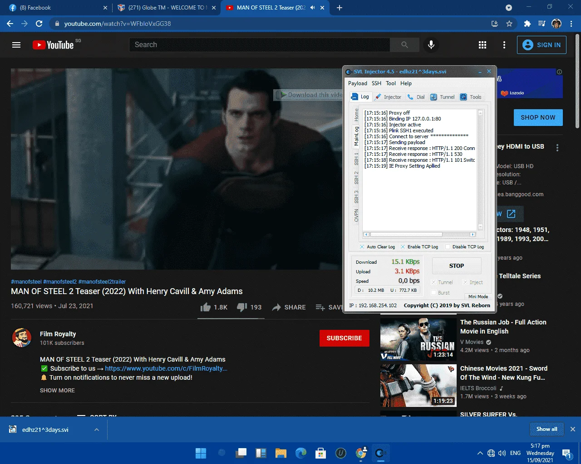
Task: Click the SIGN IN button
Action: pyautogui.click(x=542, y=45)
